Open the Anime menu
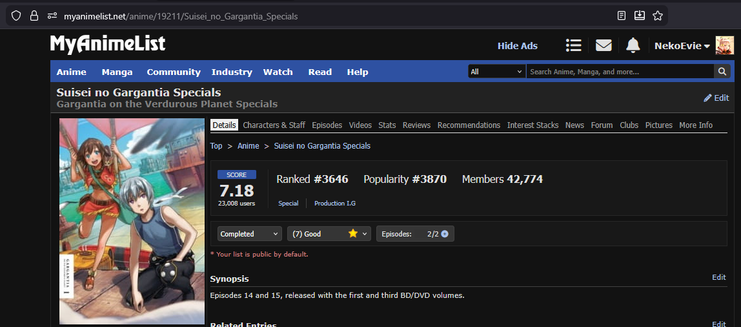The height and width of the screenshot is (327, 741). pyautogui.click(x=72, y=72)
